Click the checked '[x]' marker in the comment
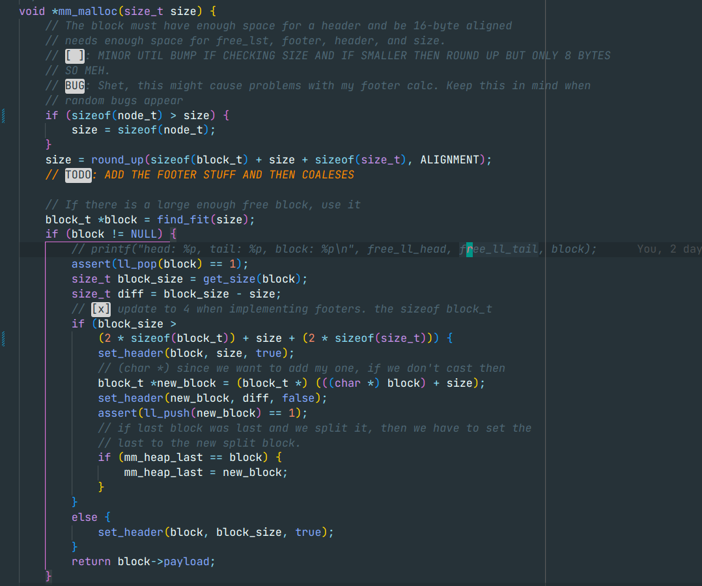 click(x=101, y=309)
